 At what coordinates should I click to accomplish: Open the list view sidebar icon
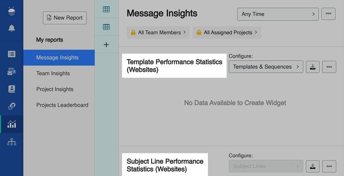11,54
